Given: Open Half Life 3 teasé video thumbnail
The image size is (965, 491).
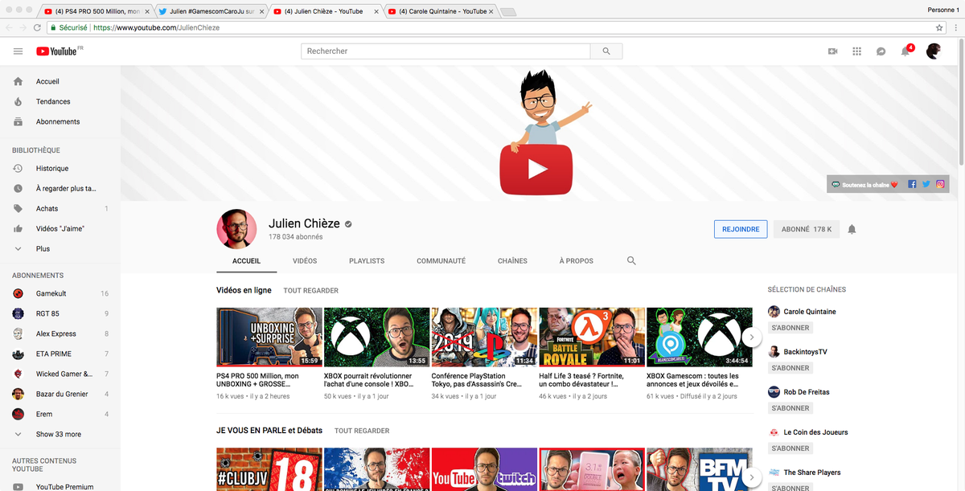Looking at the screenshot, I should coord(592,337).
